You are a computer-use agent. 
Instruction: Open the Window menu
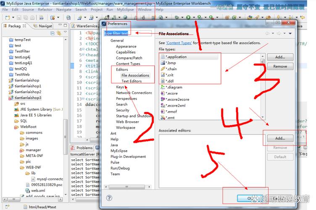pos(145,10)
